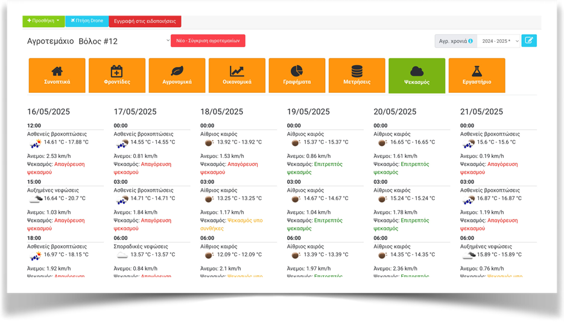The width and height of the screenshot is (564, 322).
Task: Open the Φροντίδες calendar tab
Action: click(x=117, y=75)
